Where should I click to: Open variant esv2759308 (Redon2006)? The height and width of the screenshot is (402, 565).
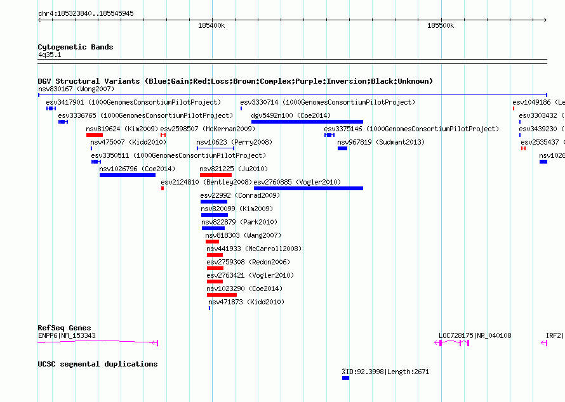pos(248,262)
